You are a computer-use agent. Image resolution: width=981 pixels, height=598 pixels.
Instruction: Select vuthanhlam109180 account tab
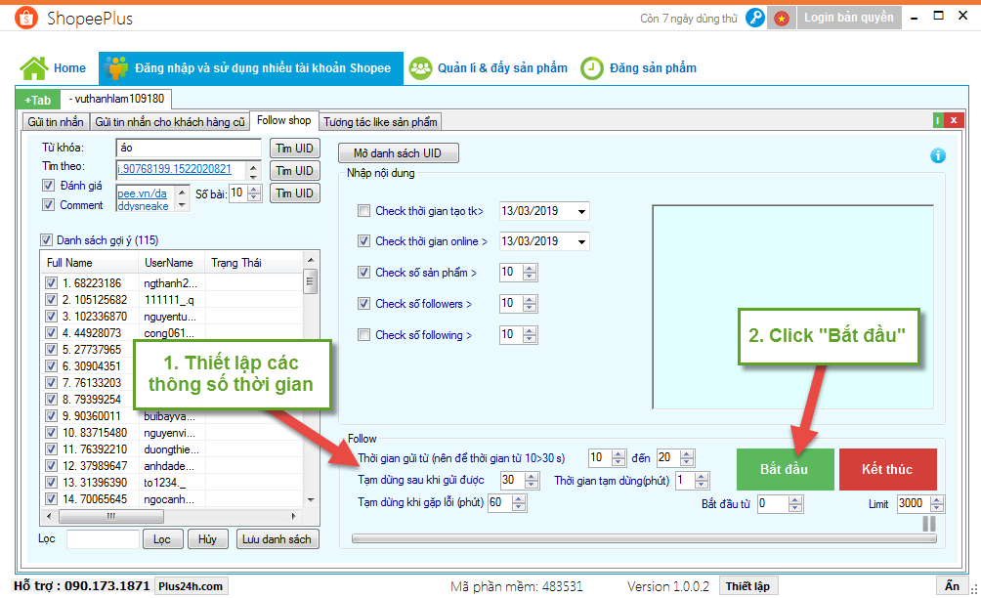(x=116, y=99)
